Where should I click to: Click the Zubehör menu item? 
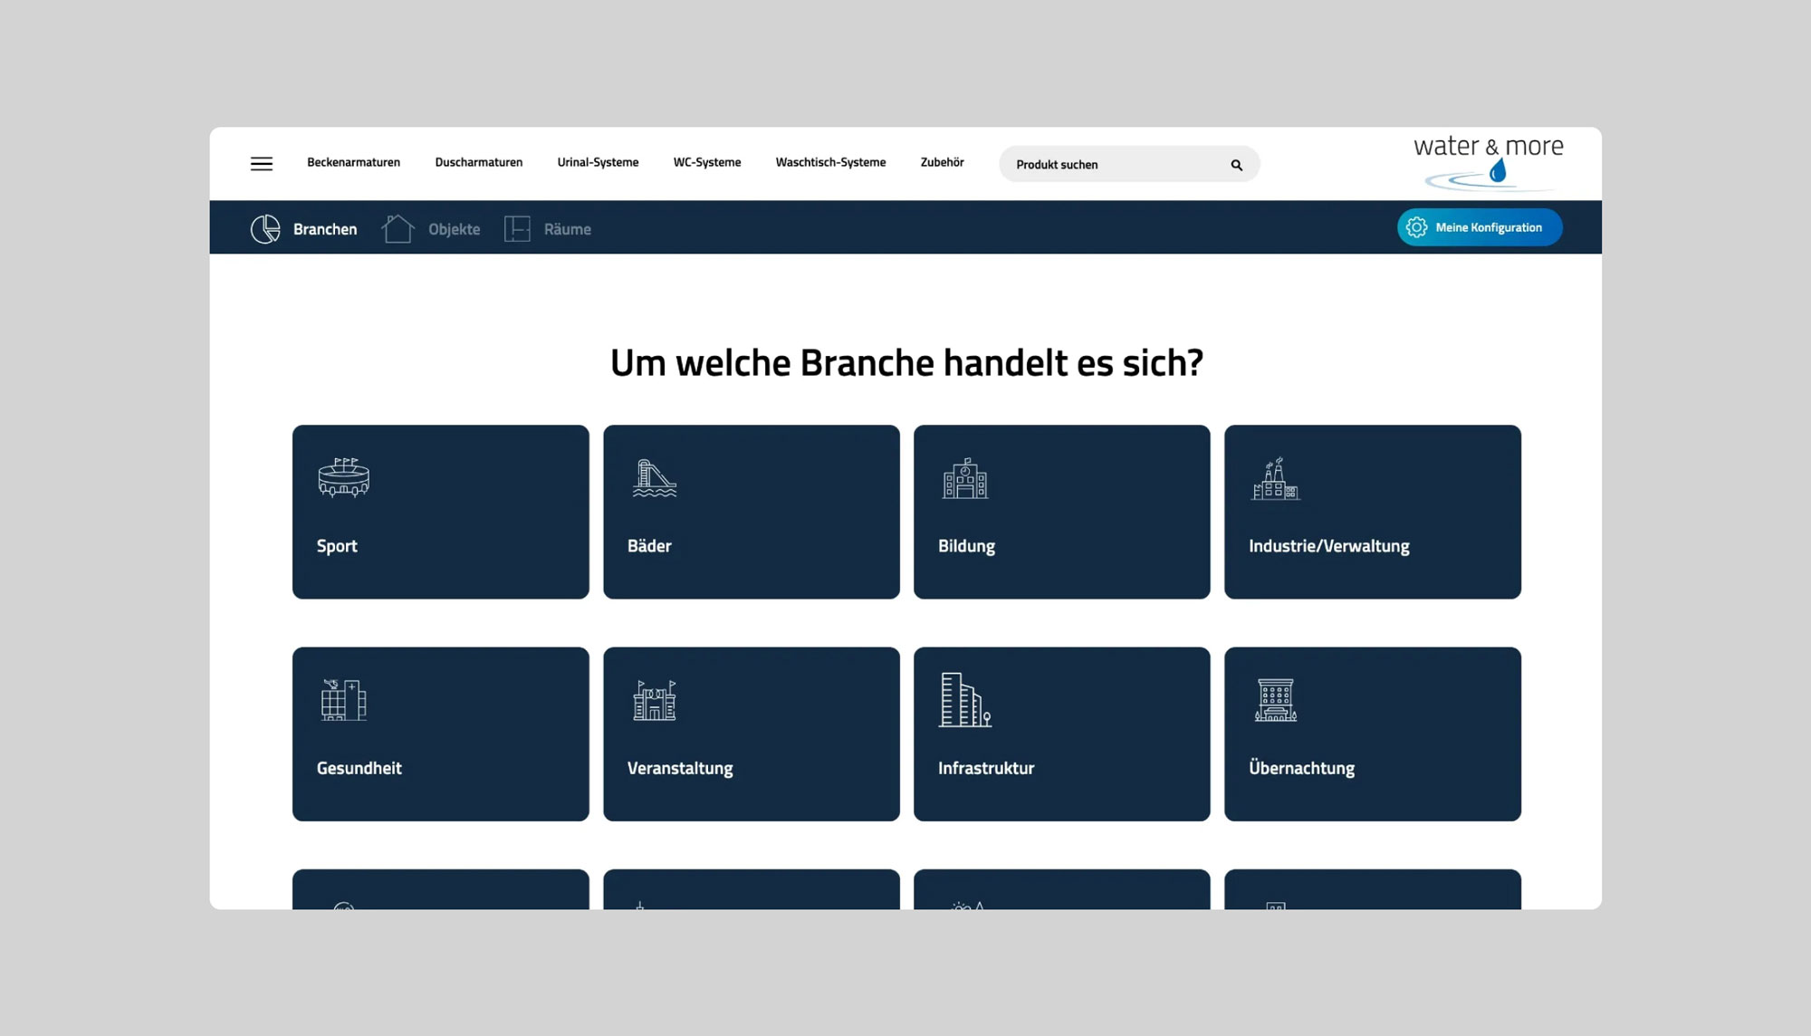[x=943, y=163]
